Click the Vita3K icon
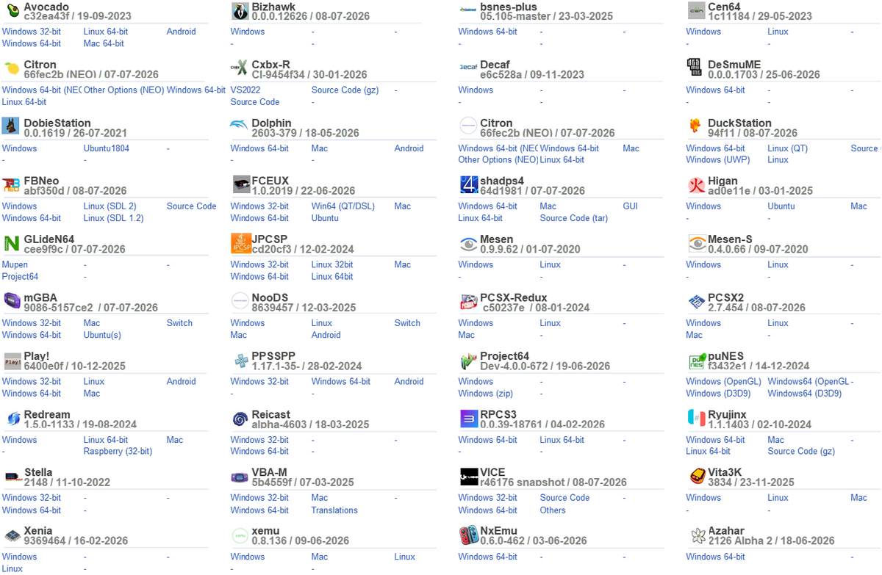The height and width of the screenshot is (575, 882). coord(696,477)
